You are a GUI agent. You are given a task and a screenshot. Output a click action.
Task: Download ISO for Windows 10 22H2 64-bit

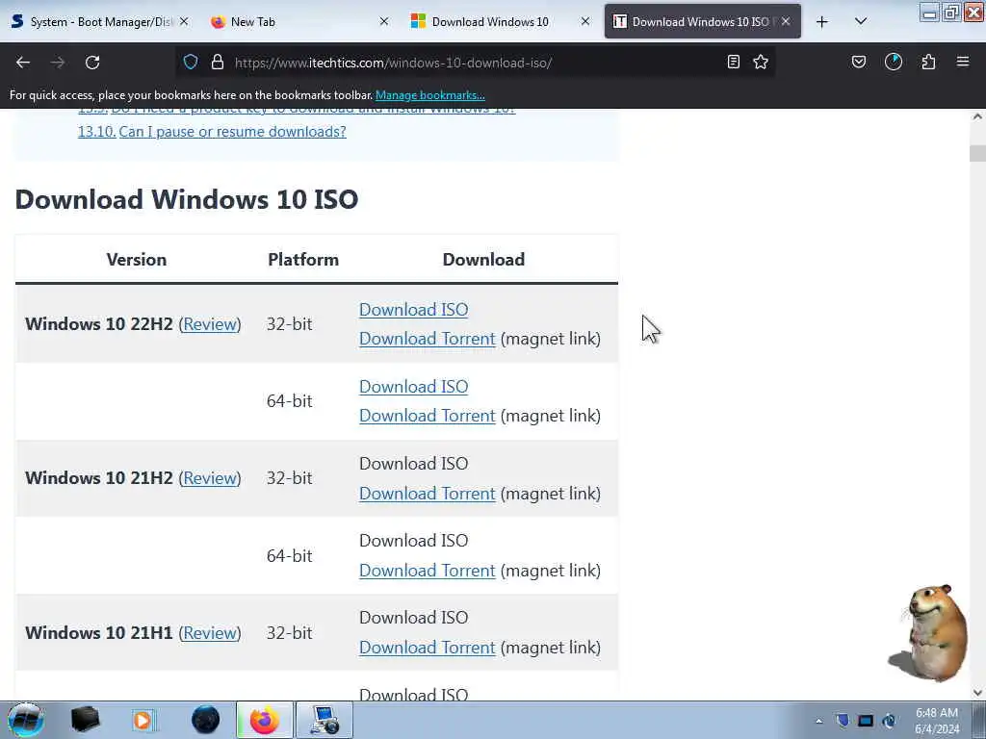pyautogui.click(x=414, y=387)
